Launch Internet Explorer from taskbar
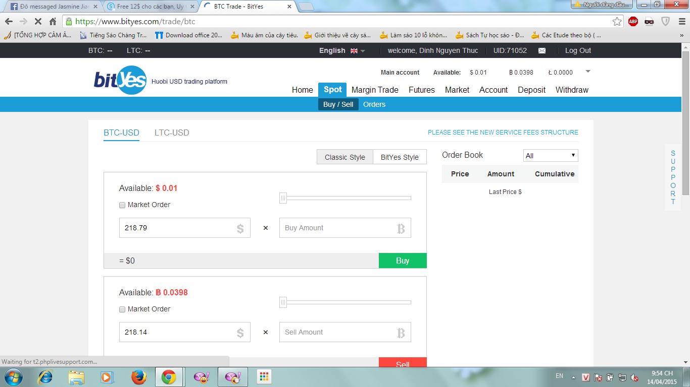690x387 pixels. pos(46,377)
